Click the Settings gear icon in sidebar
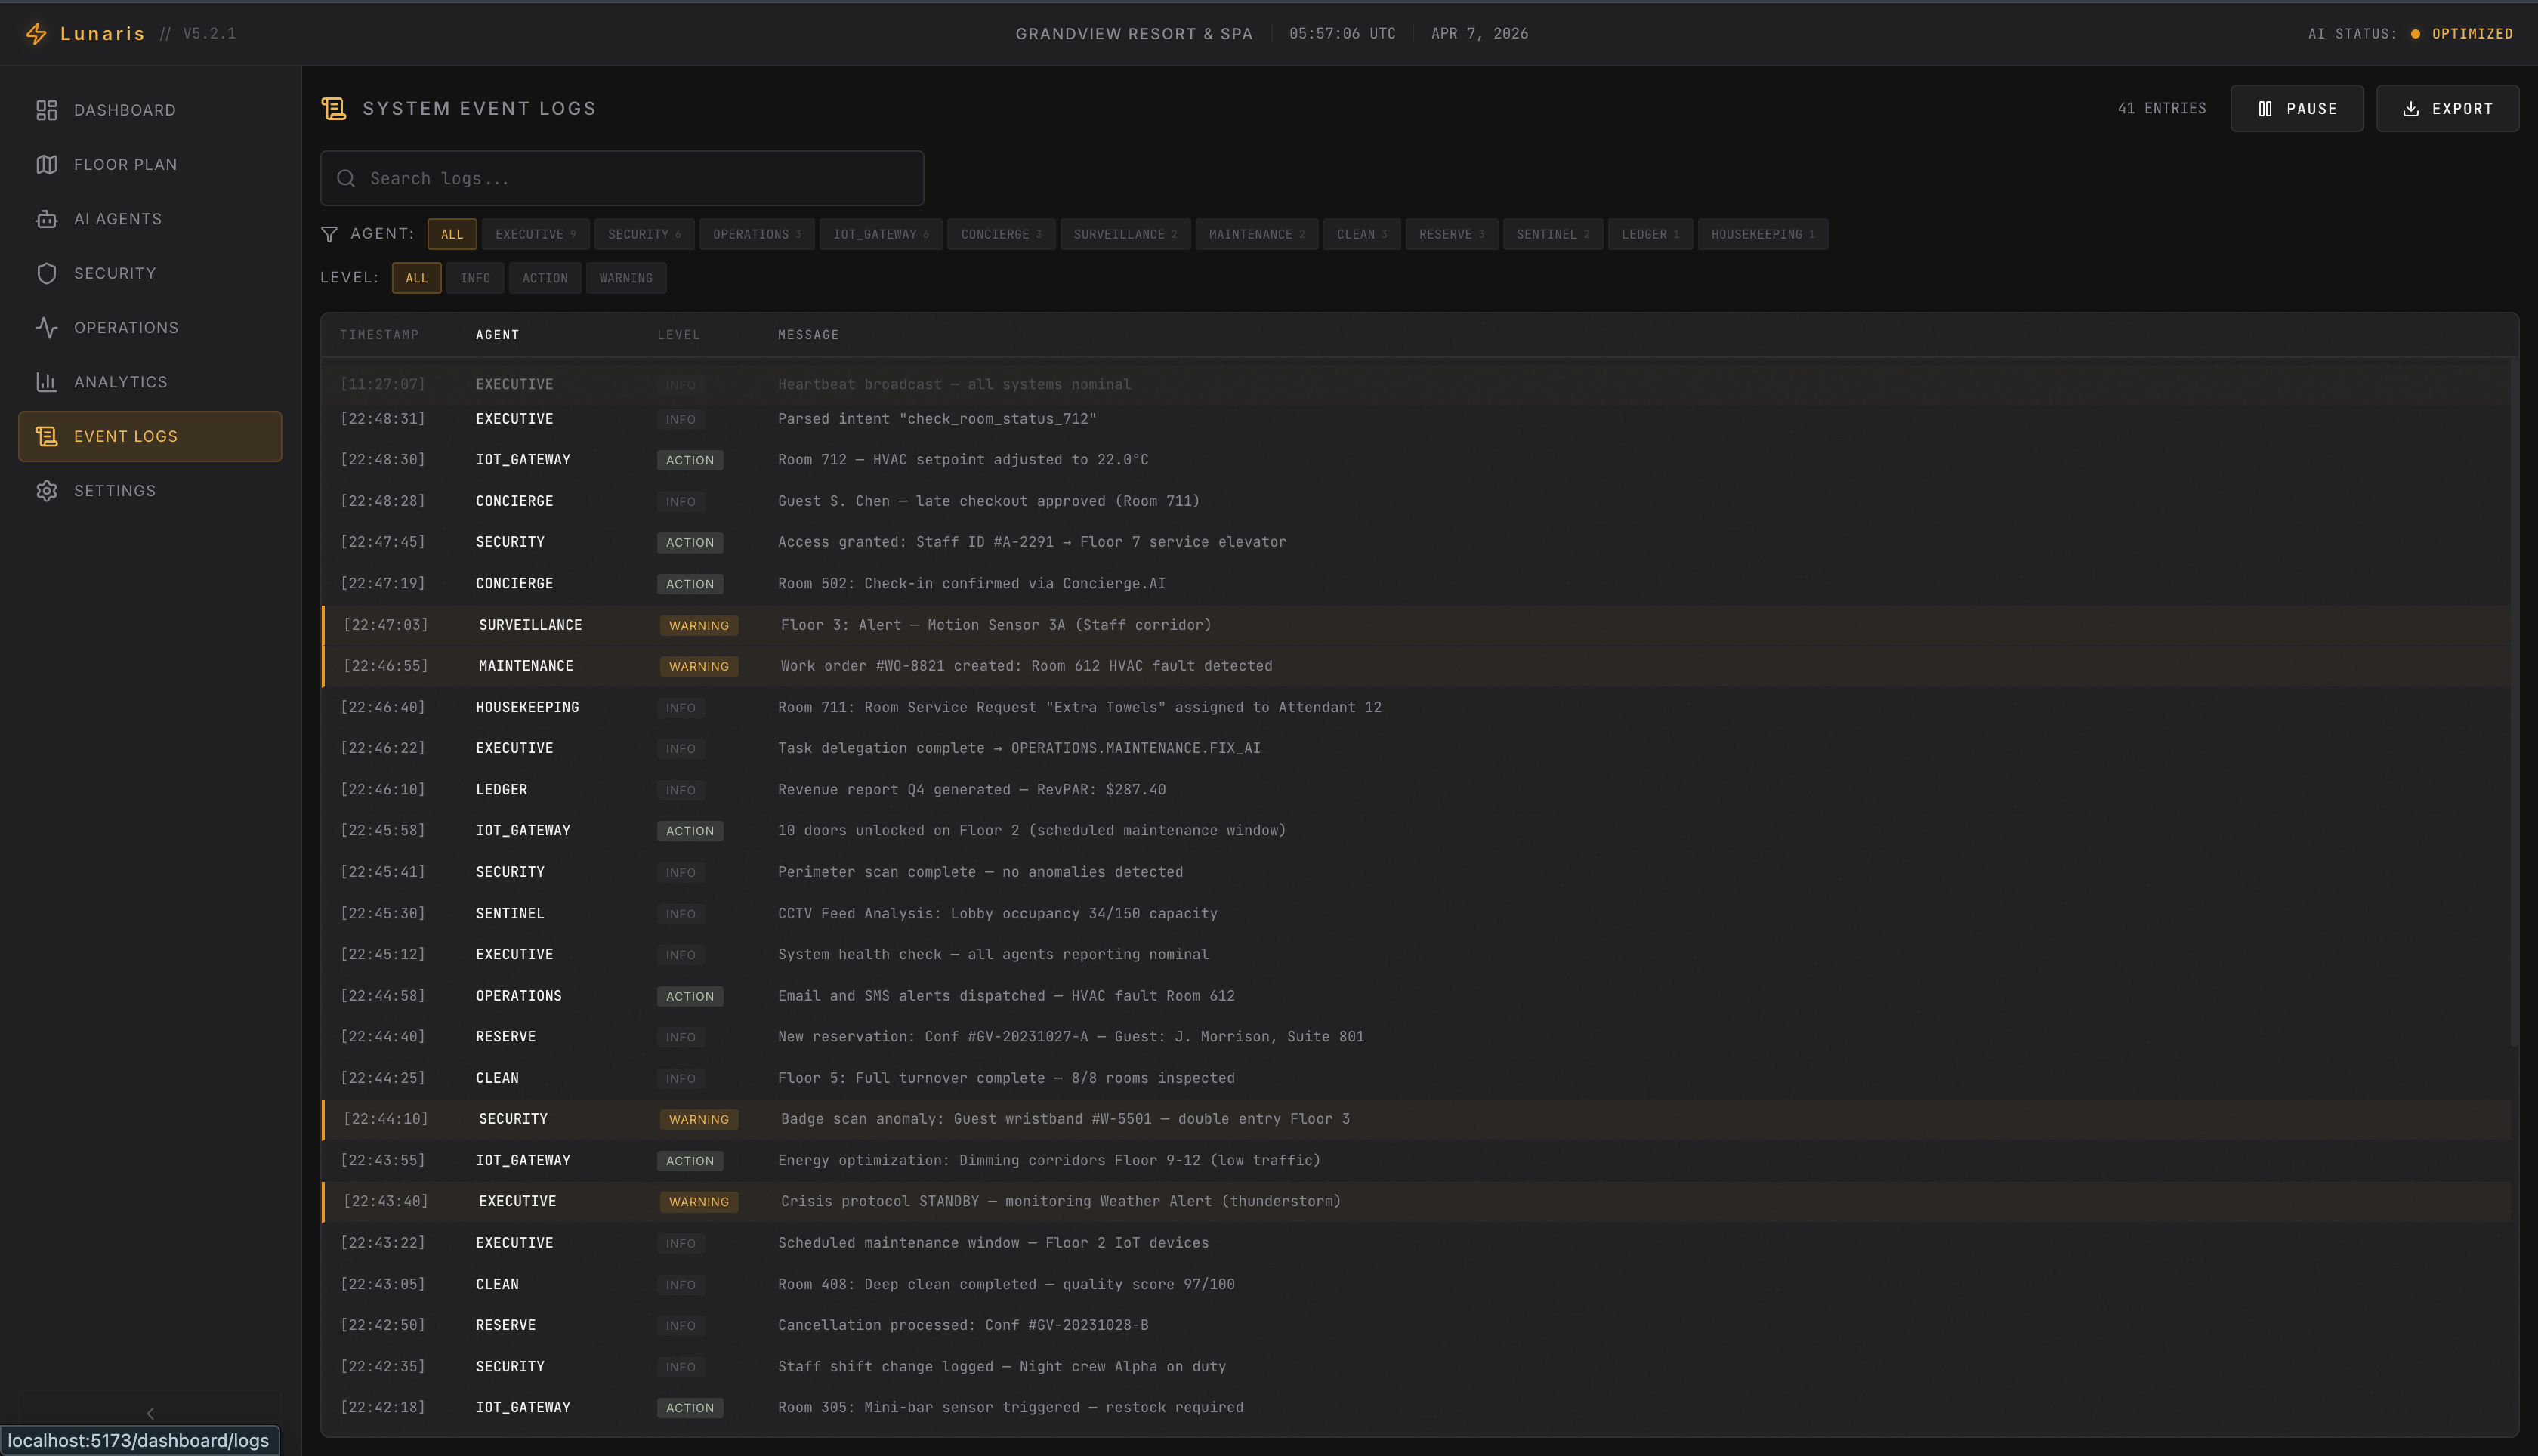 point(46,491)
